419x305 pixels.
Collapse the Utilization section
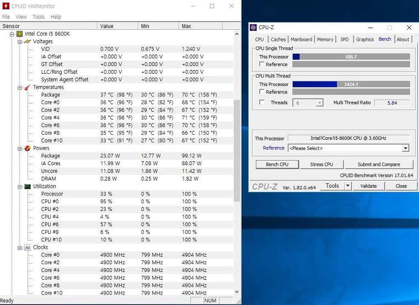click(x=19, y=187)
